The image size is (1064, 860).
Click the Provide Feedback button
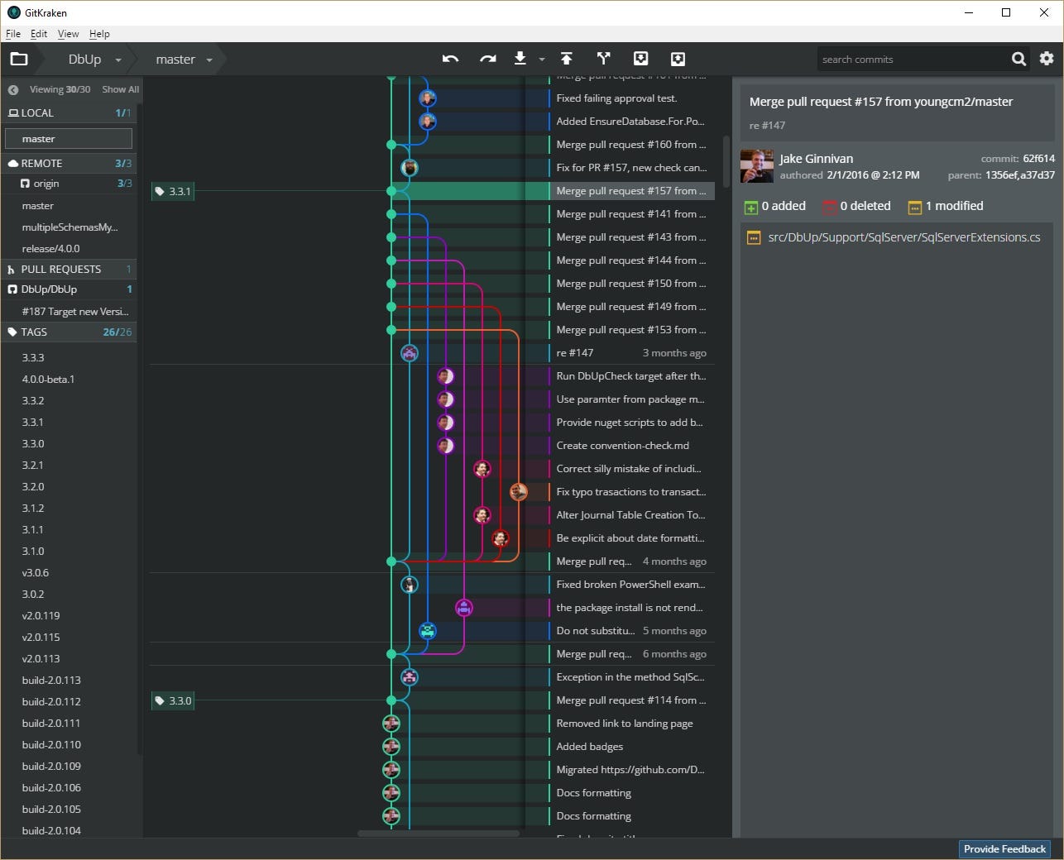[x=1004, y=848]
